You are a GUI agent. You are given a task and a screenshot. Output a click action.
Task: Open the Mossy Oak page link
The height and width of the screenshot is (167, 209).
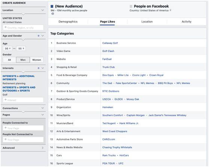[x=133, y=99]
